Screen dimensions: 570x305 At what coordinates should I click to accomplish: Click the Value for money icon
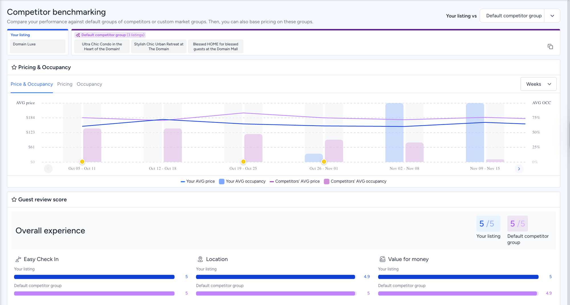(x=382, y=259)
